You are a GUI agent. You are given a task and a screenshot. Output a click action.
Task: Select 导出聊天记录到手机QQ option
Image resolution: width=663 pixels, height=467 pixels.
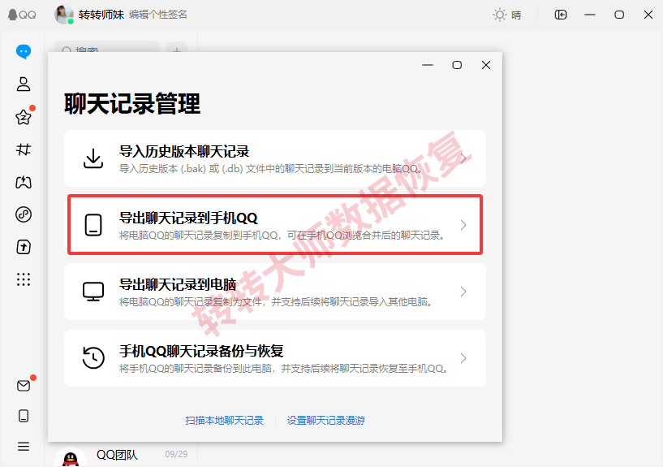[275, 225]
